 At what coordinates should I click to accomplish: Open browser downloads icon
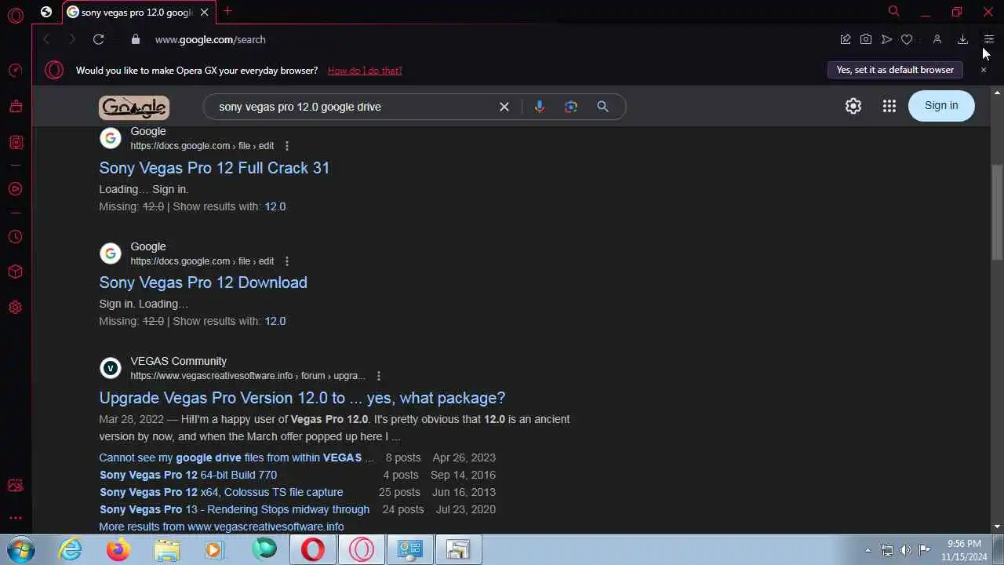962,39
